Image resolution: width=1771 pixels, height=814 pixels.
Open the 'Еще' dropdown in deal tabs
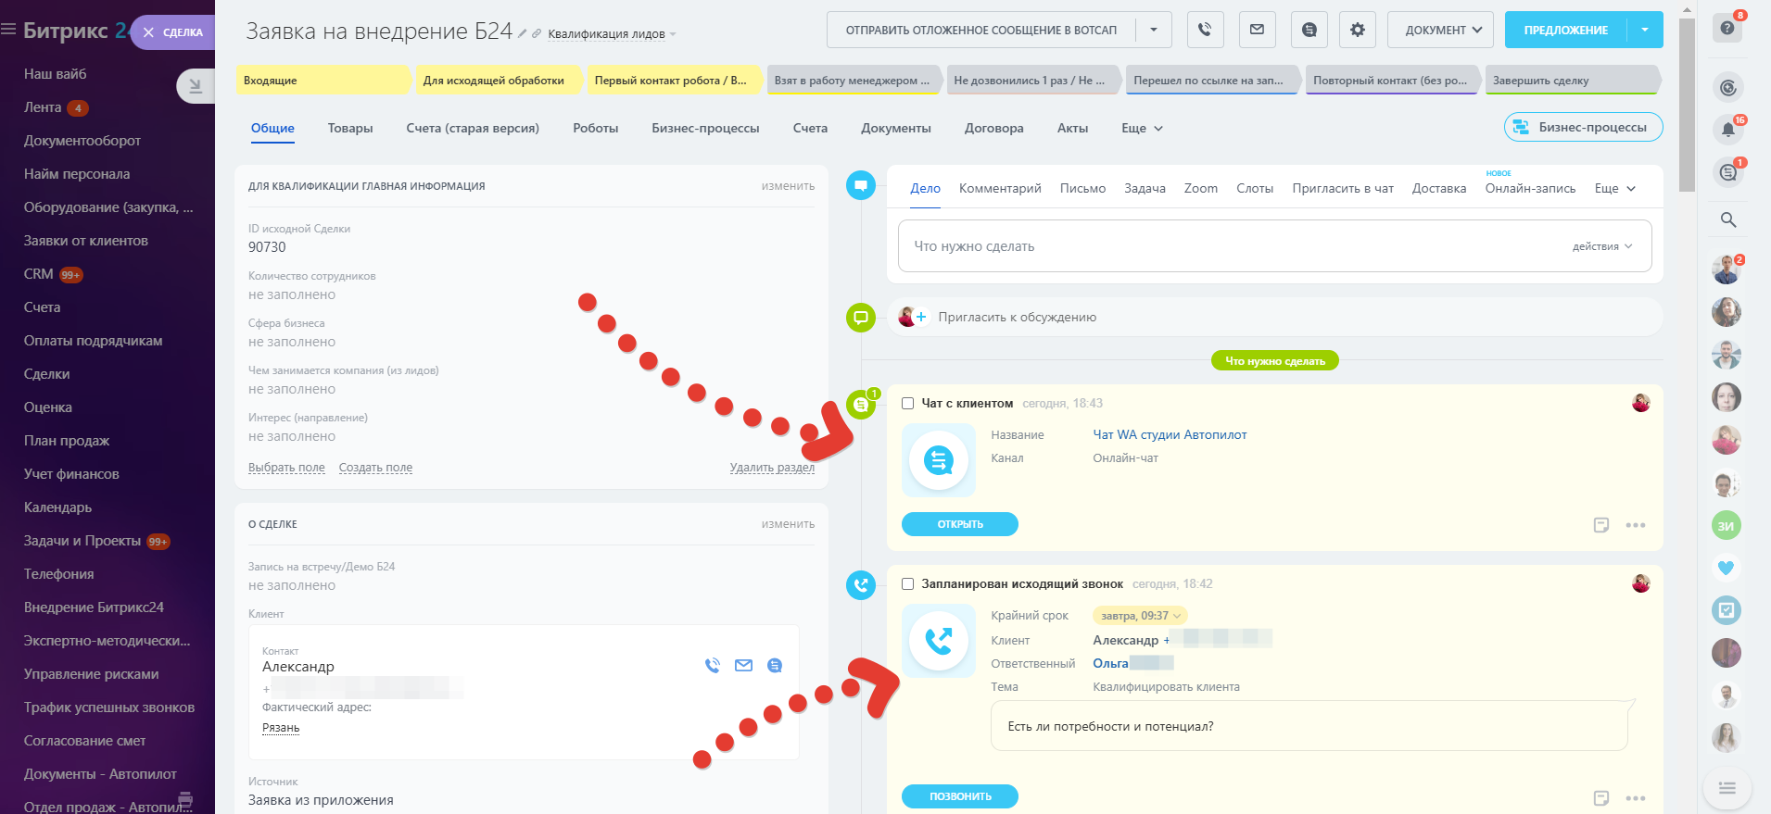[x=1141, y=129]
